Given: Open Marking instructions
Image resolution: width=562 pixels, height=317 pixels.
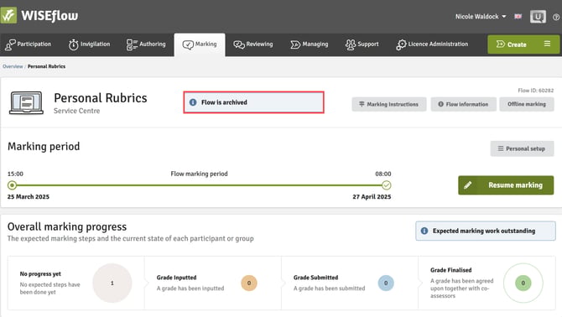Looking at the screenshot, I should click(389, 104).
